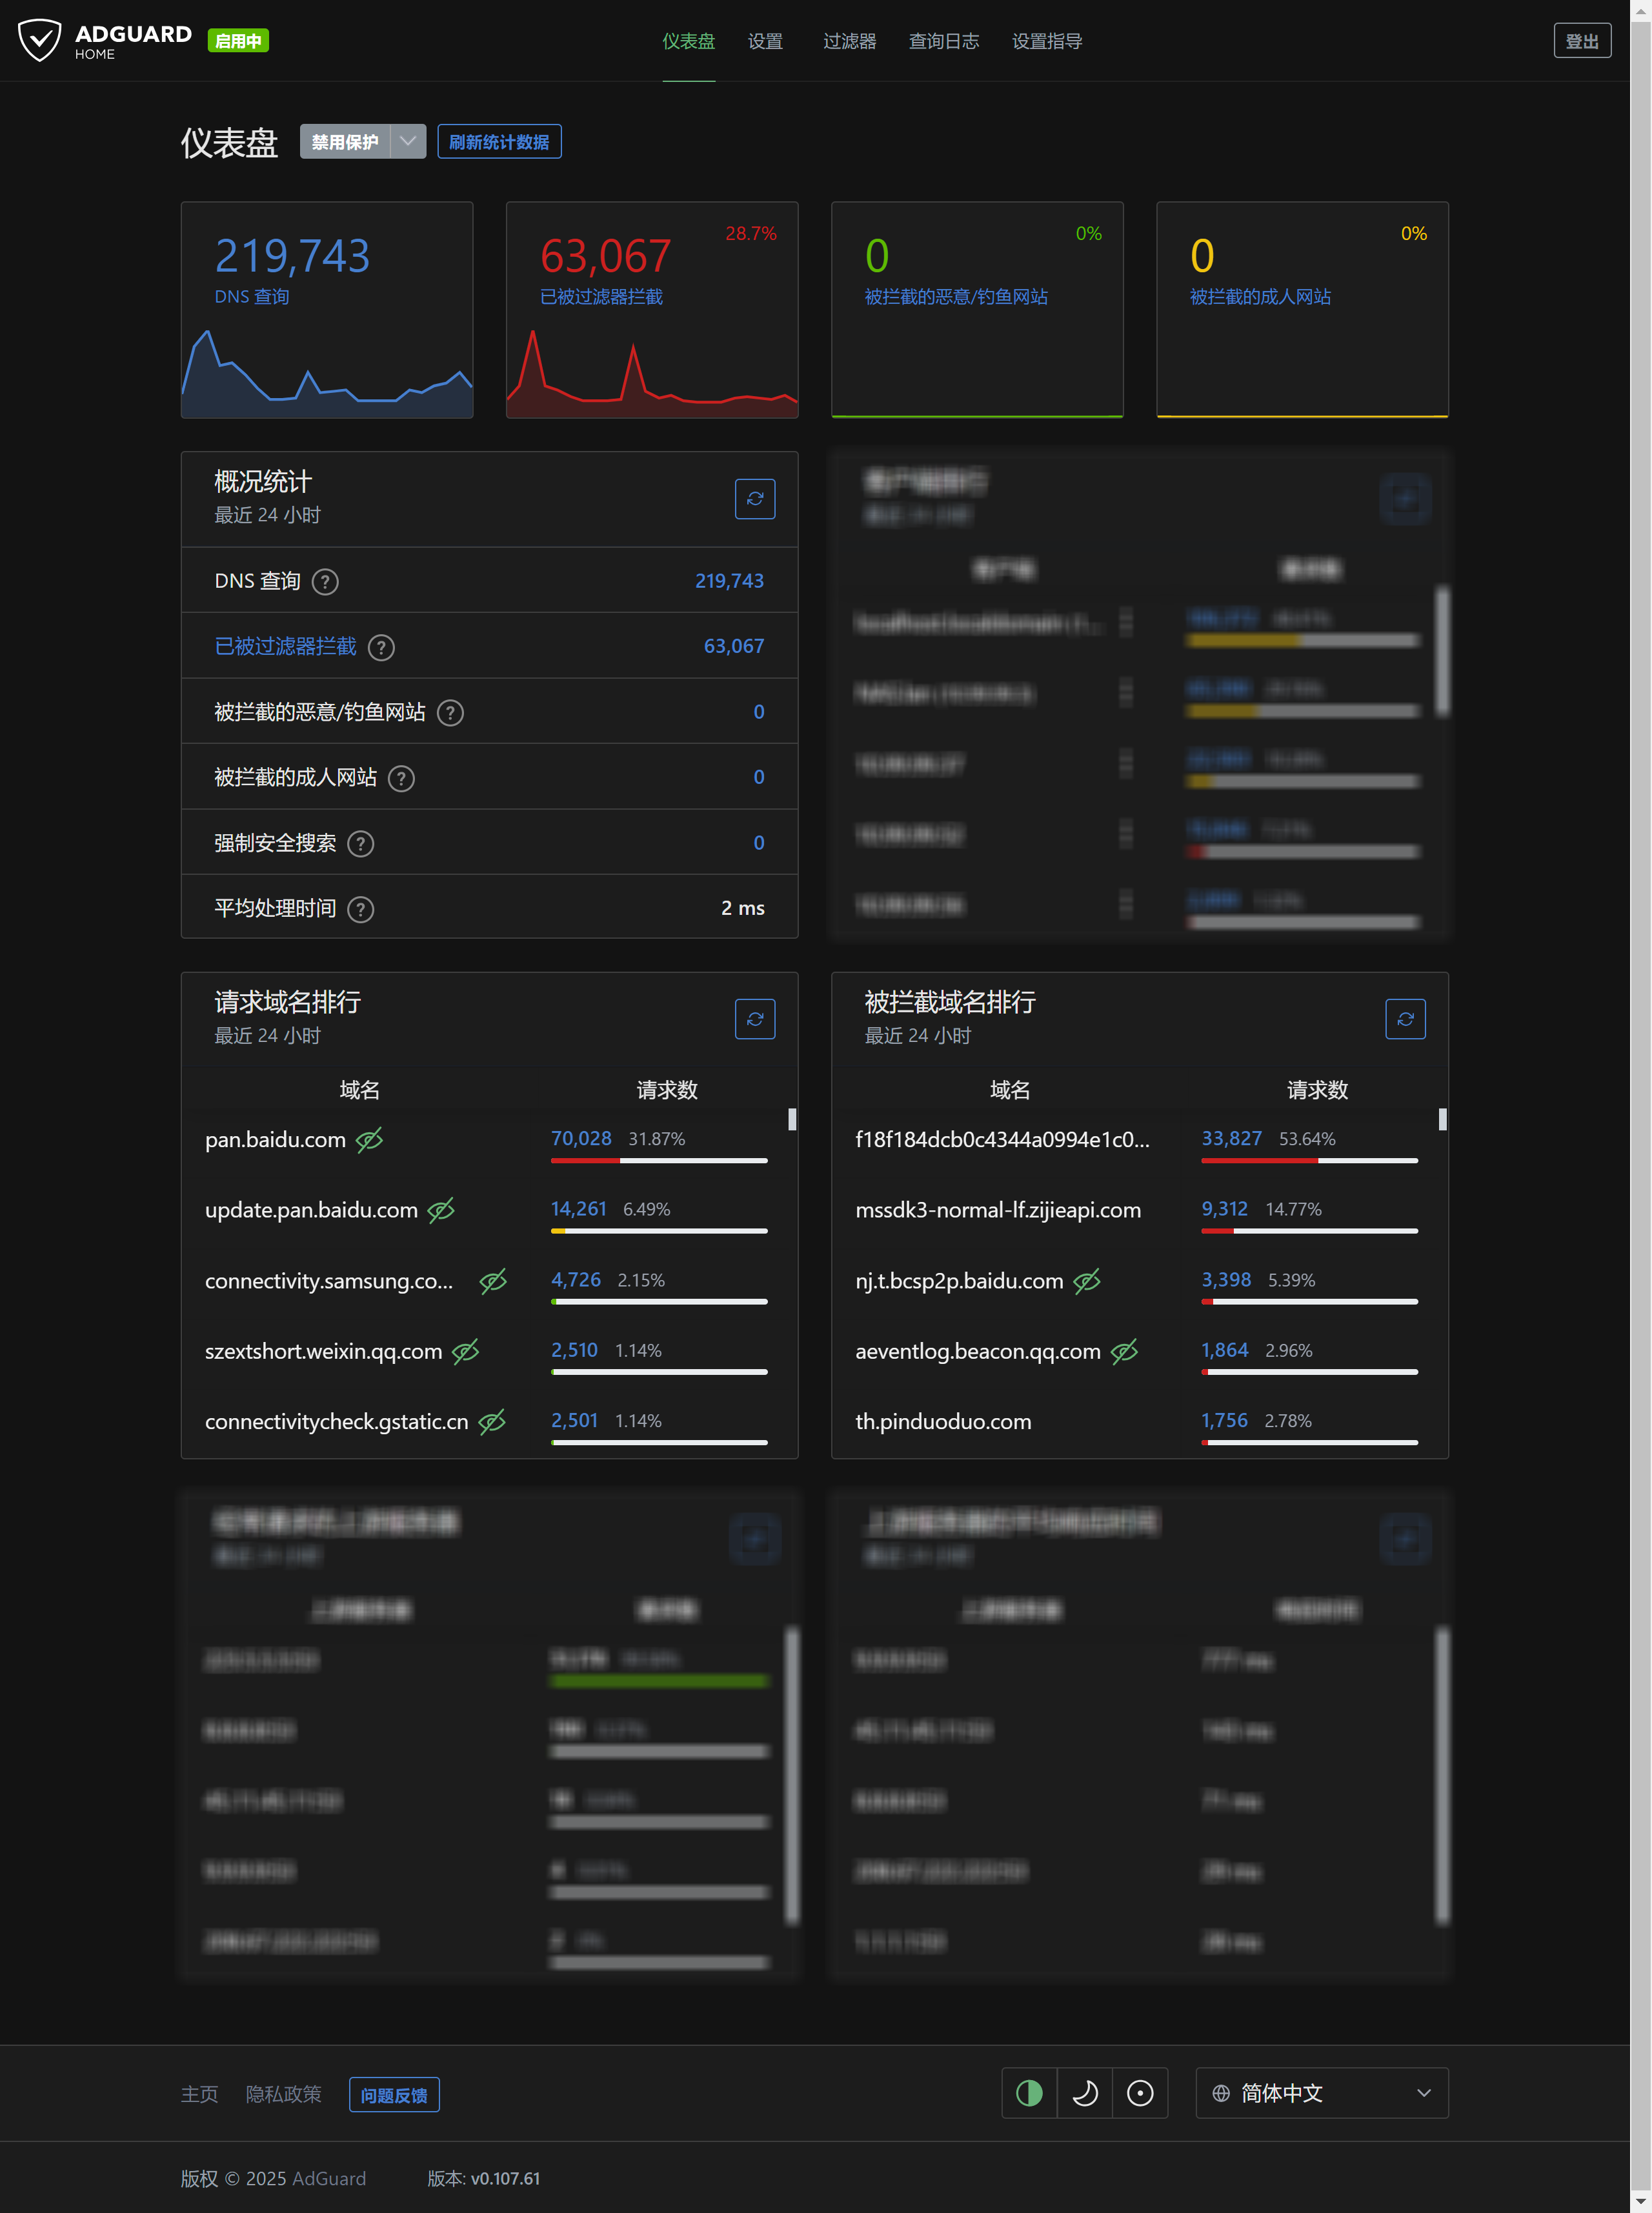Open the 63,067 已被过滤器拦截 card
Viewport: 1652px width, 2213px height.
point(652,310)
